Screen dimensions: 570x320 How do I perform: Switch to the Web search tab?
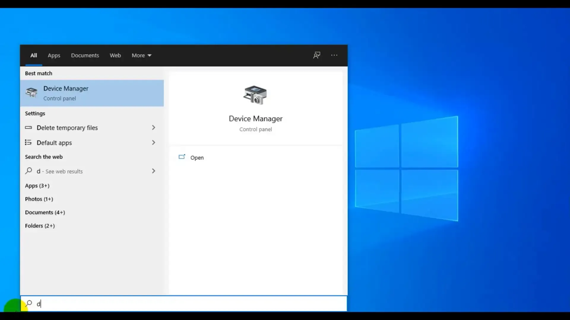click(115, 55)
